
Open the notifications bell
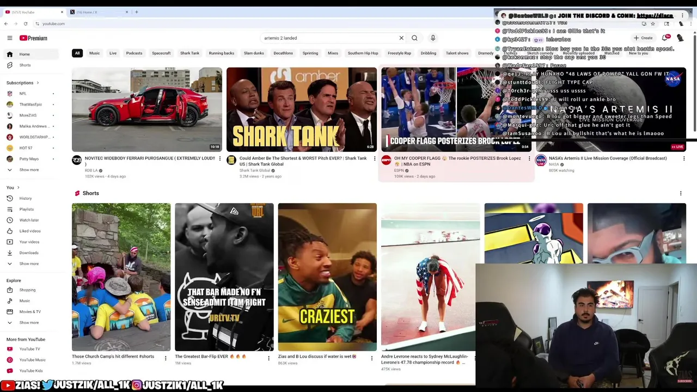point(665,38)
